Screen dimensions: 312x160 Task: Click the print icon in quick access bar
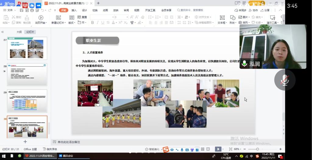(x=31, y=10)
